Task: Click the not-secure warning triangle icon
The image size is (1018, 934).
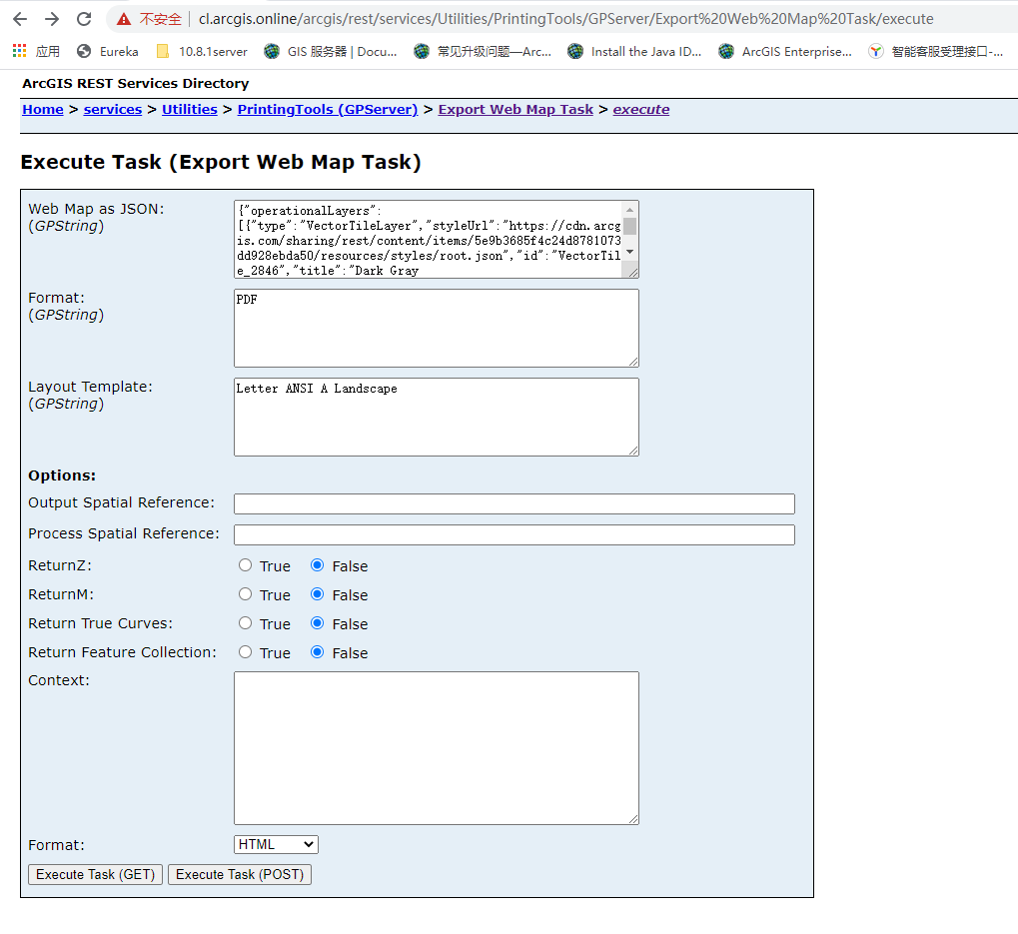Action: click(x=123, y=19)
